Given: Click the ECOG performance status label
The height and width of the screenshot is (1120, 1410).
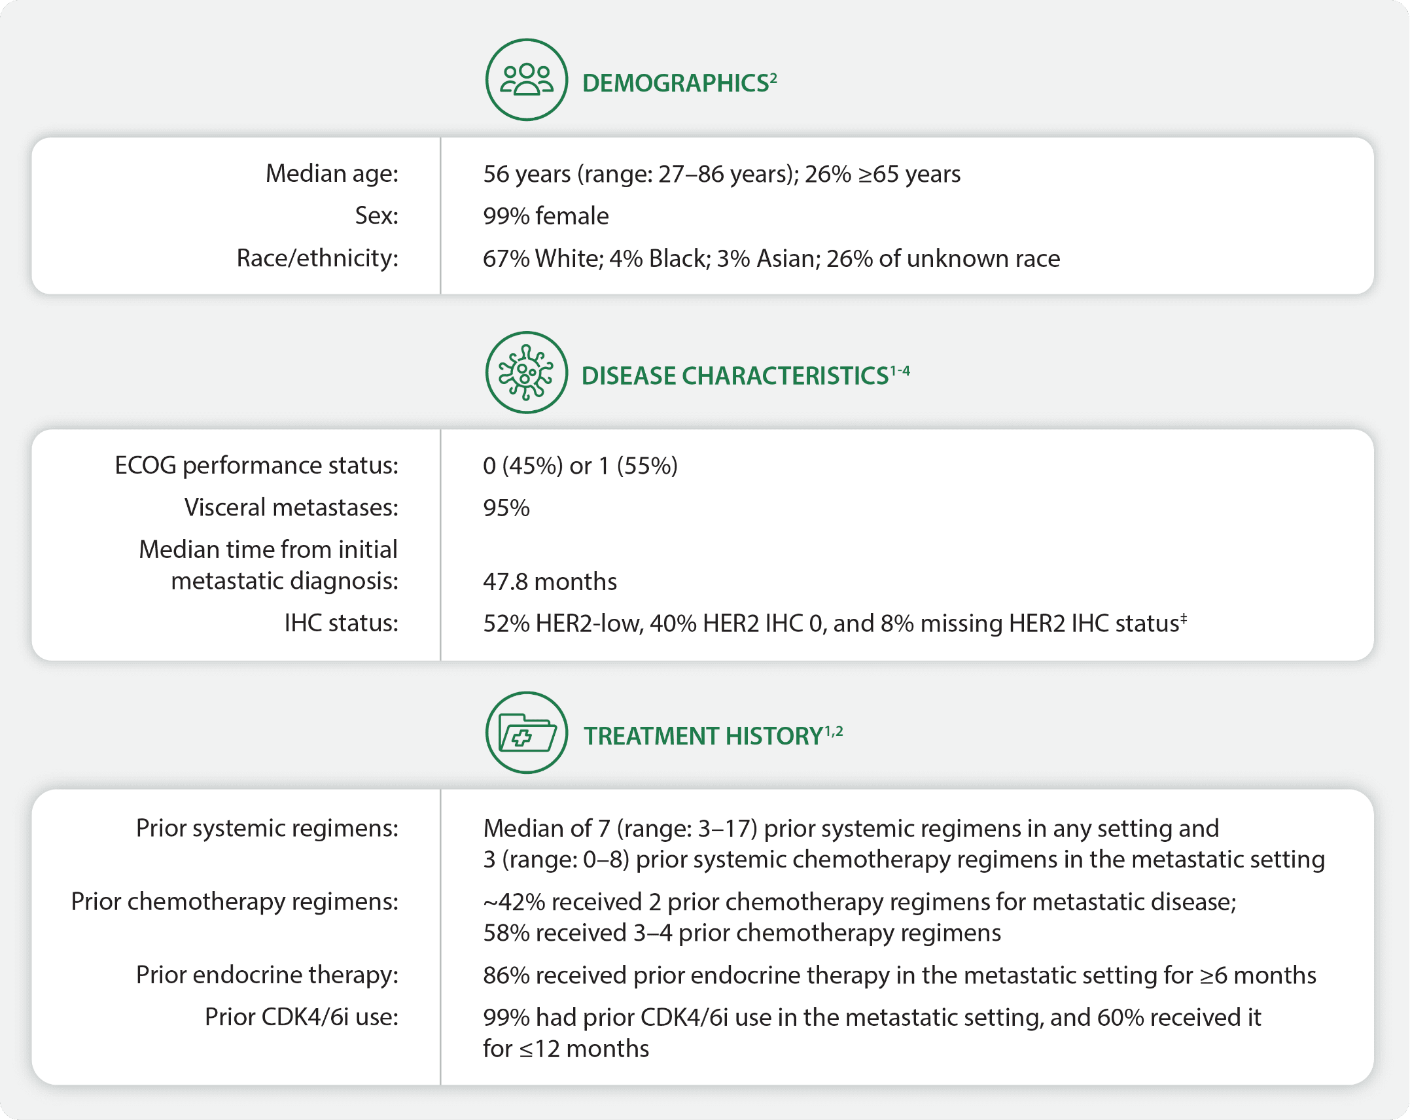Looking at the screenshot, I should click(256, 465).
